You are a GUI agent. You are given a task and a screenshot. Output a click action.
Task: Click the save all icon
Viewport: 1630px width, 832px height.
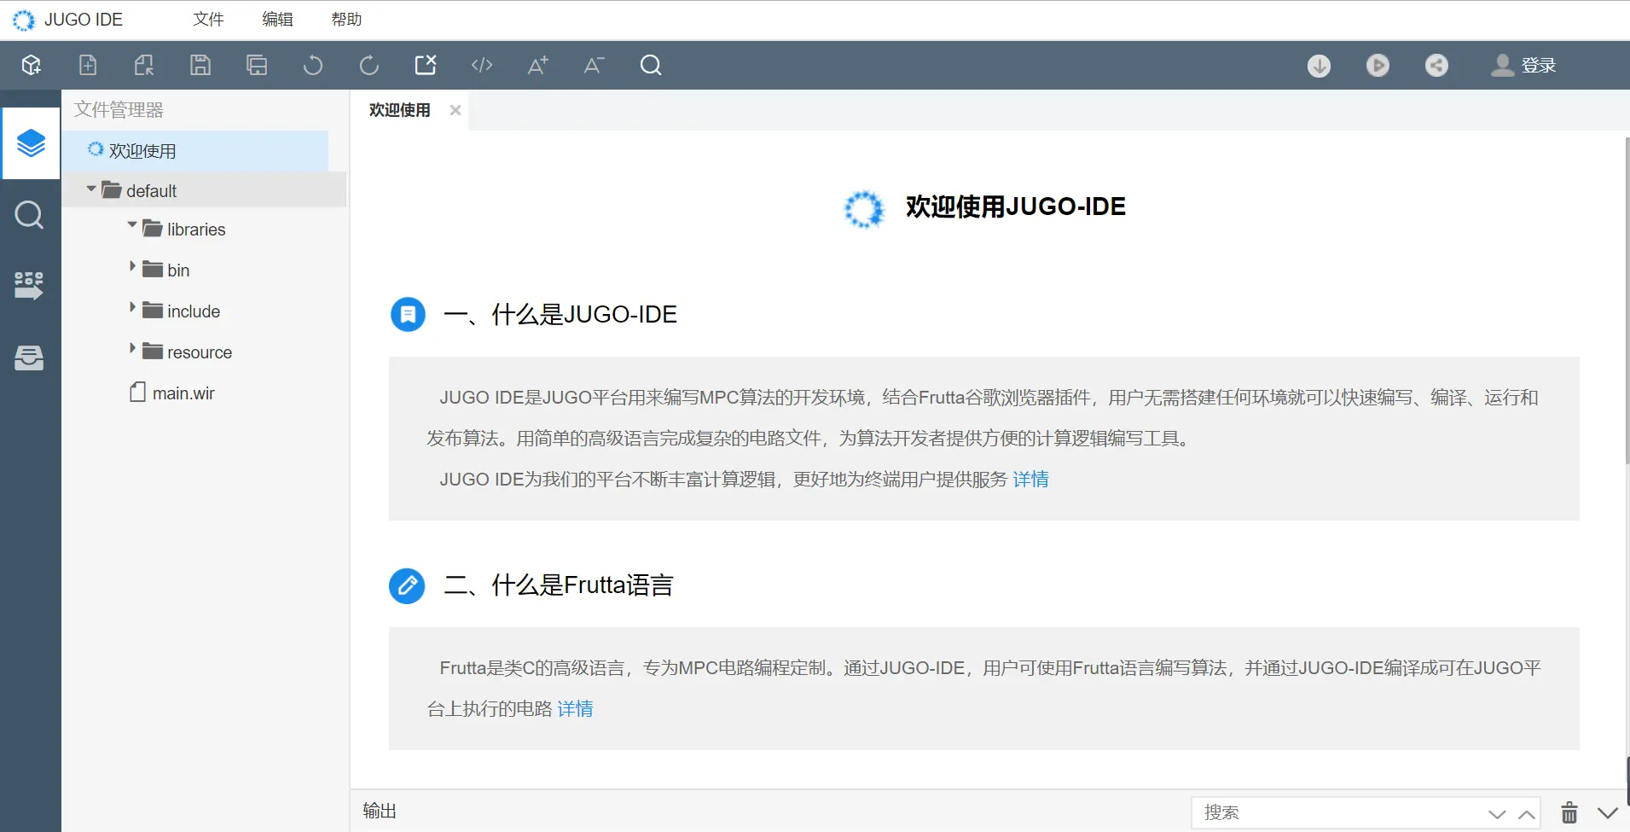257,65
